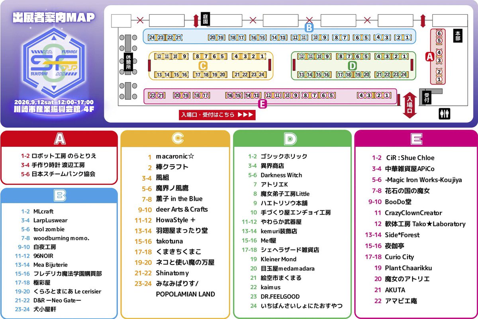Select HowaStyle + entry
Viewport: 478px width, 319px height.
(176, 220)
